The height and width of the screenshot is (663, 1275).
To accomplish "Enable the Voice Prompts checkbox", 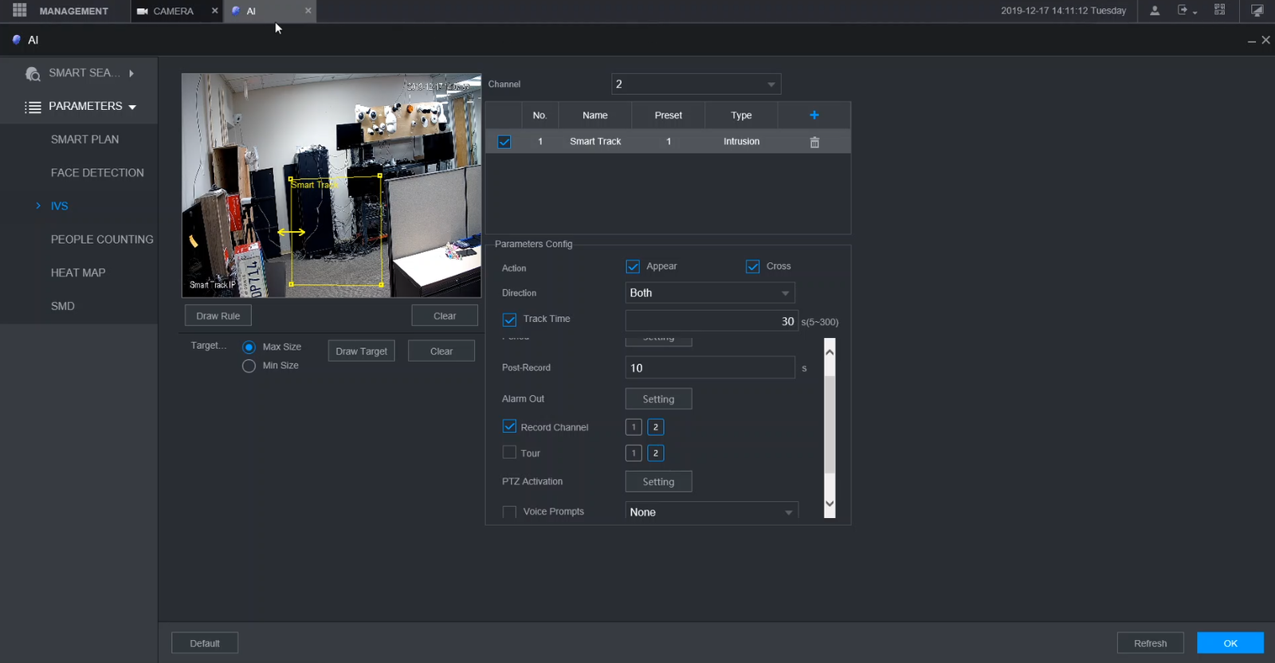I will (x=509, y=512).
